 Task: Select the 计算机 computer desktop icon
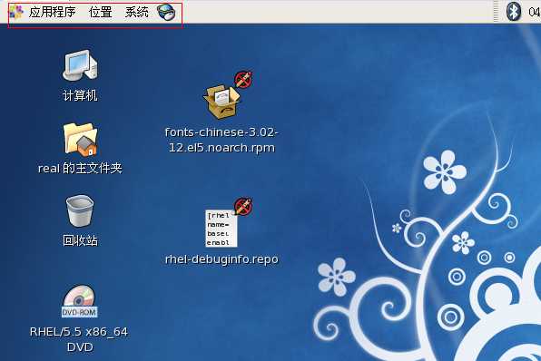coord(81,65)
